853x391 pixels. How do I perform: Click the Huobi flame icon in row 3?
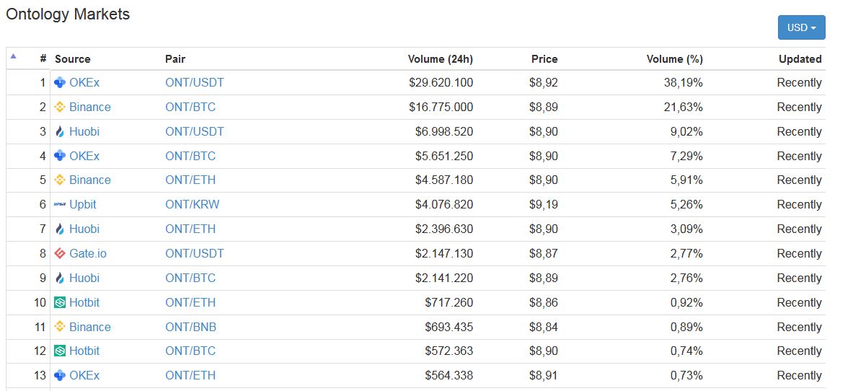click(61, 132)
